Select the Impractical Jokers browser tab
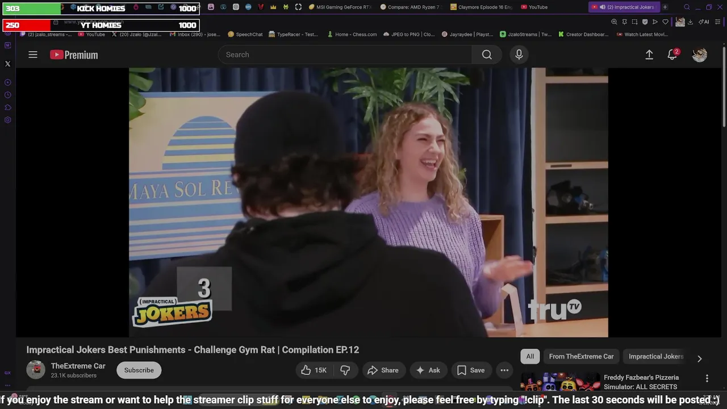Viewport: 727px width, 409px height. pyautogui.click(x=624, y=7)
